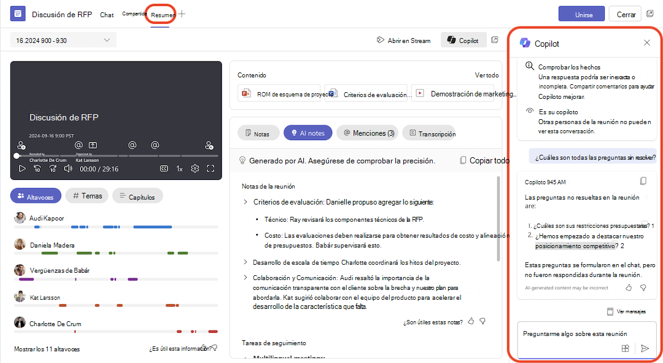Click Kat Larsson avatar

click(20, 297)
